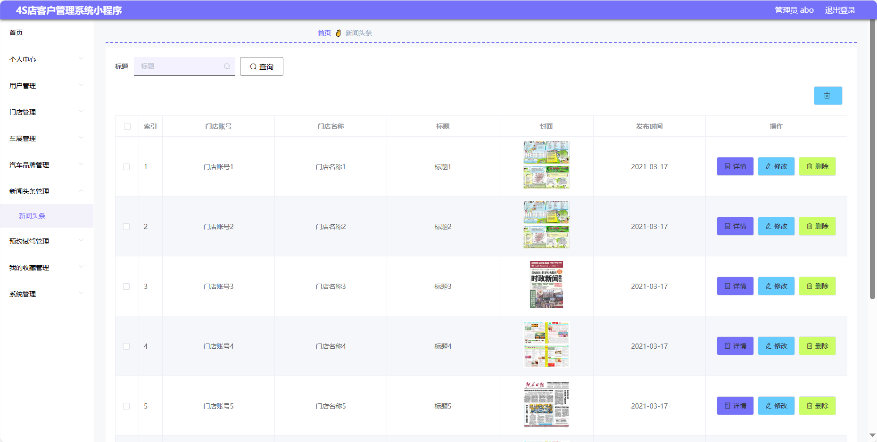Click 删除 for row 门店账号2

point(817,226)
